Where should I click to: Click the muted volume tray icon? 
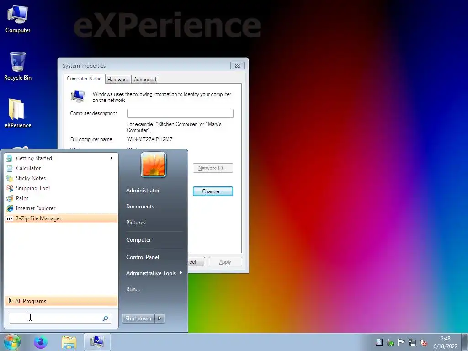point(423,343)
